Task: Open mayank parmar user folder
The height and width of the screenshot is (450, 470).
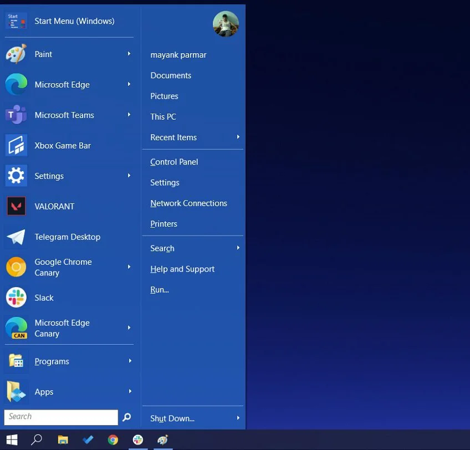Action: pyautogui.click(x=178, y=55)
